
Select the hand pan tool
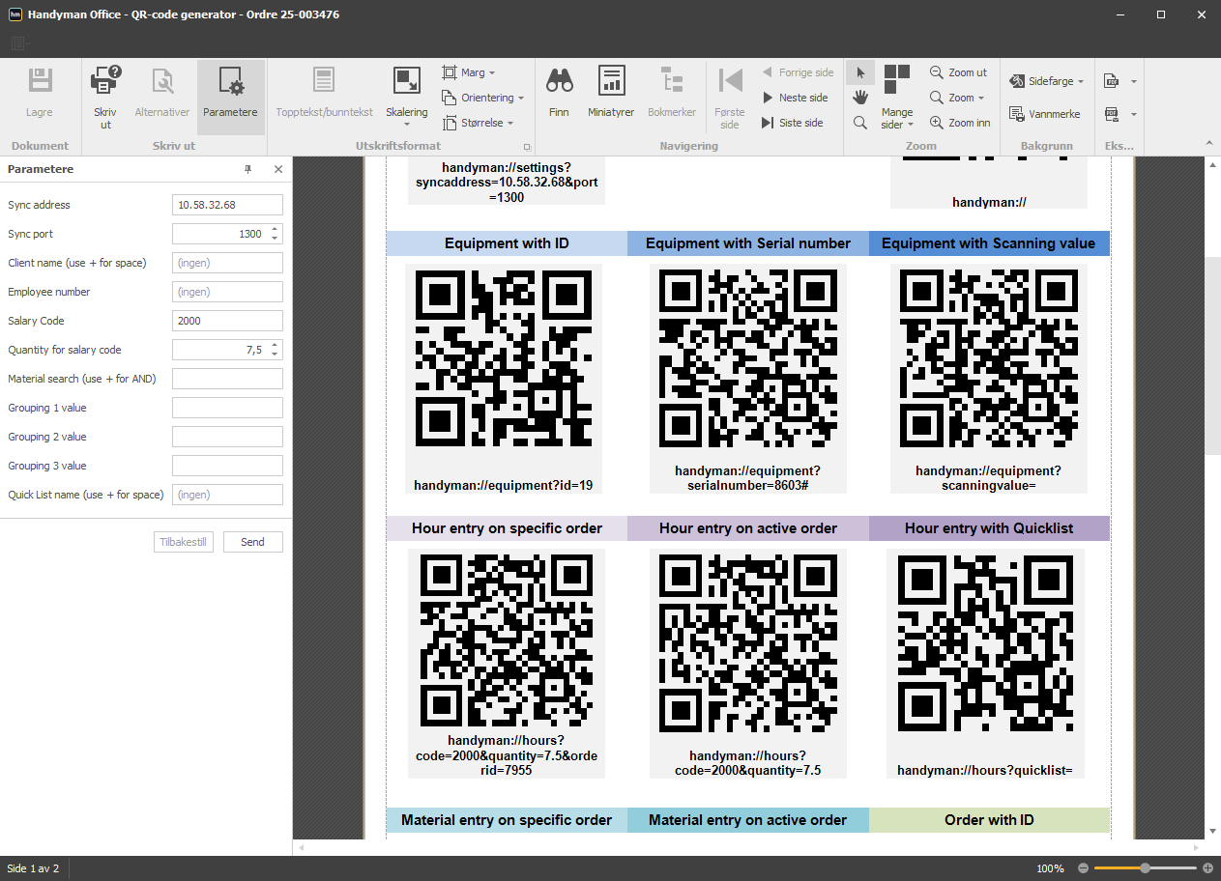pyautogui.click(x=860, y=98)
